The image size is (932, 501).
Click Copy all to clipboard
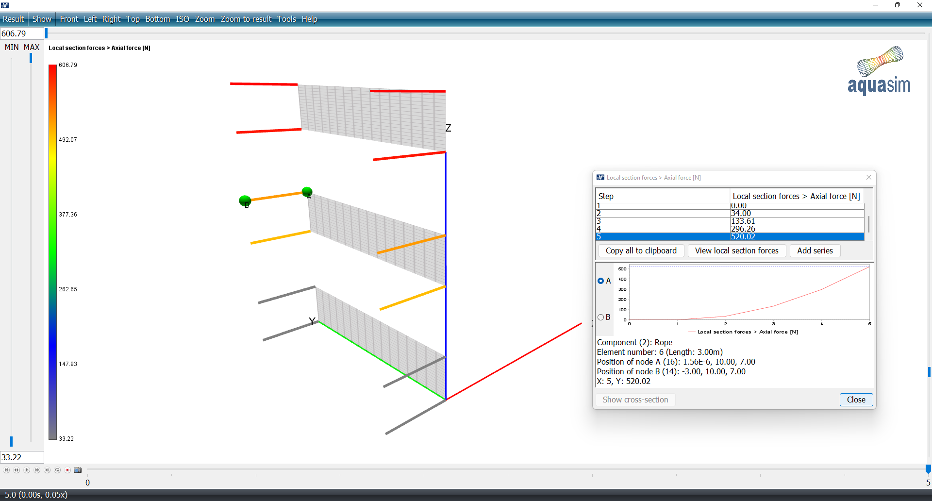click(x=641, y=250)
